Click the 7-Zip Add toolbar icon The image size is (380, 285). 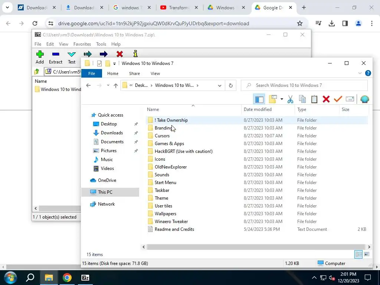(x=40, y=54)
